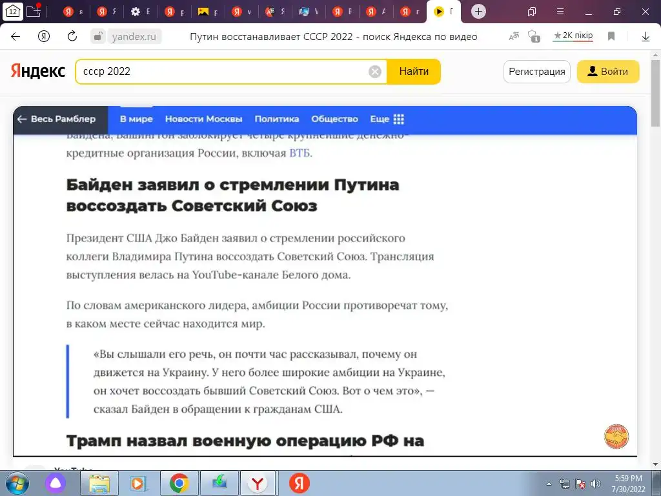Clear the search field with X icon

(375, 72)
